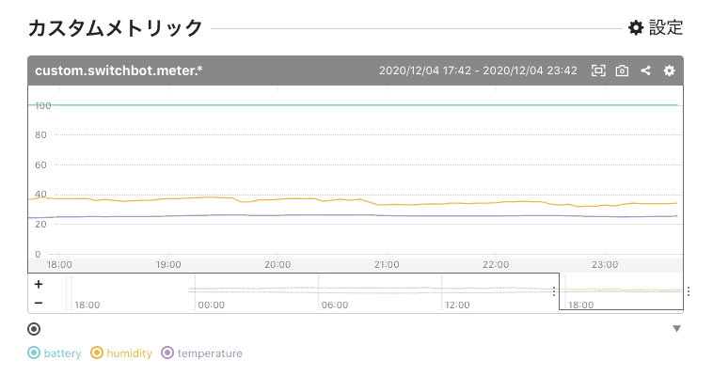This screenshot has height=376, width=713.
Task: Click the 12:00 marker on the overview timeline
Action: [457, 305]
